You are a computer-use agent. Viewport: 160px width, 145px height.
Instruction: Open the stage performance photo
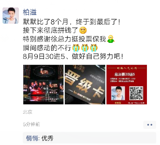(43, 85)
